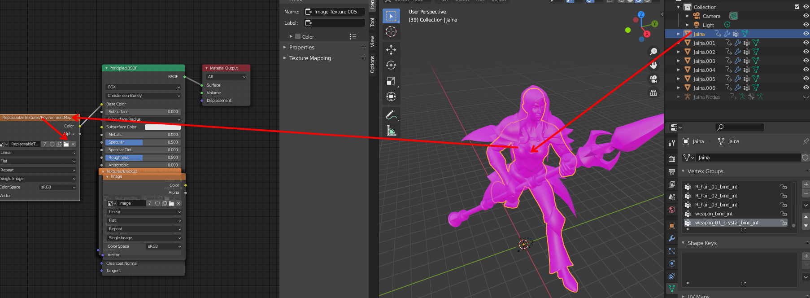Unlink image with X on ReplaceableT node
The width and height of the screenshot is (810, 298).
pos(73,144)
